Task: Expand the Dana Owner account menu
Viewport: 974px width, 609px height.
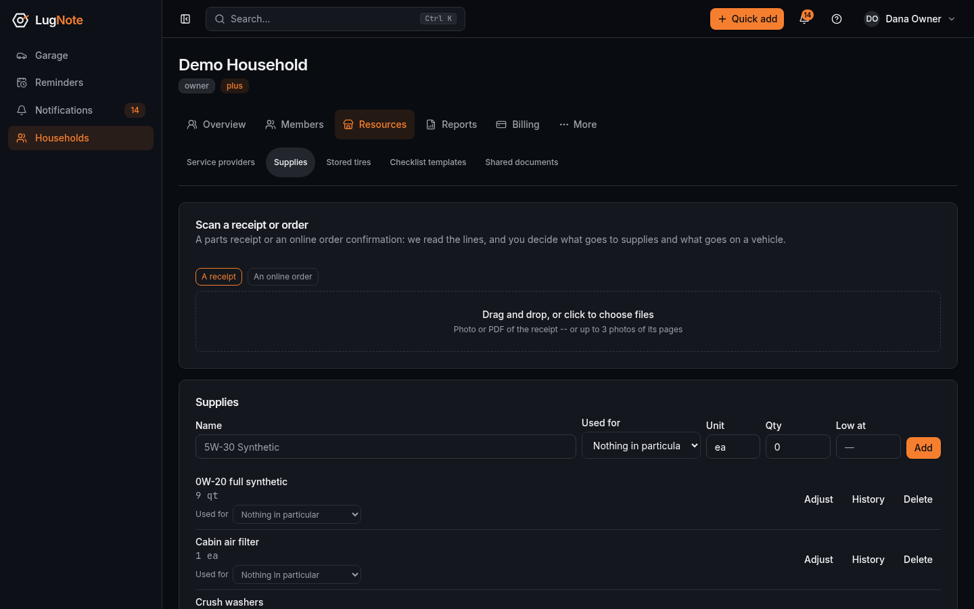Action: [x=910, y=19]
